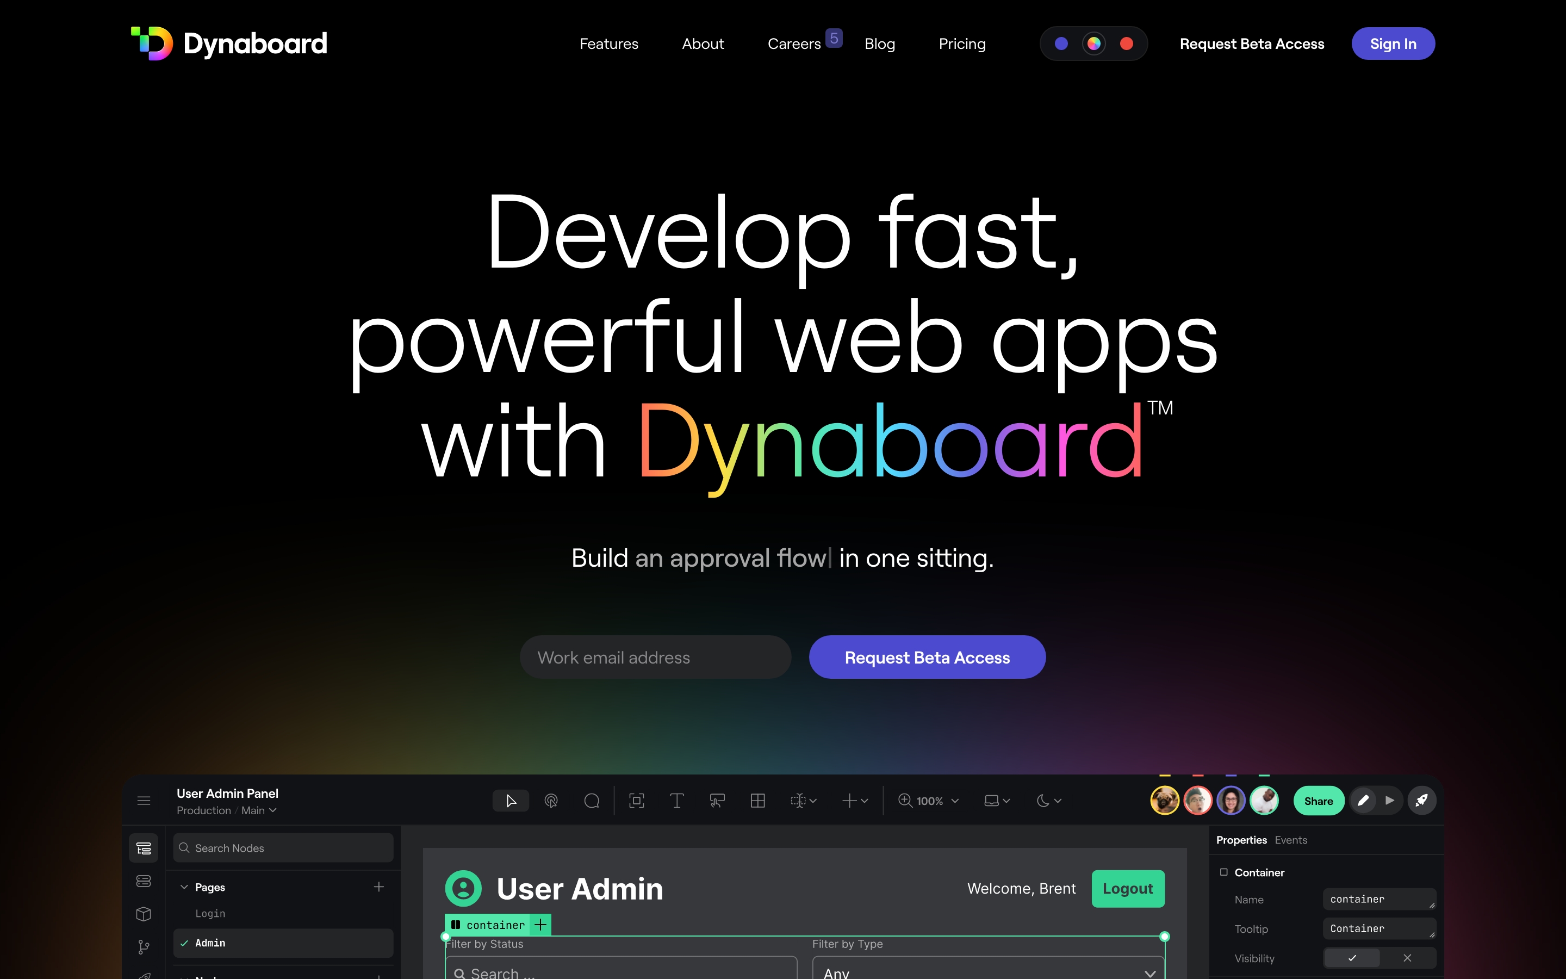Switch to pencil edit mode
Viewport: 1566px width, 979px height.
coord(1363,801)
